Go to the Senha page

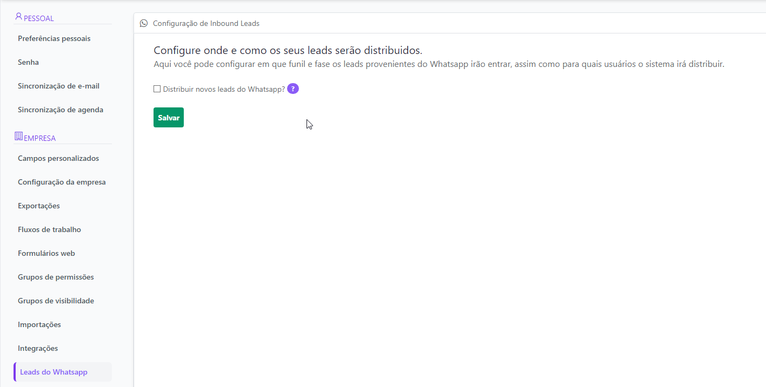point(28,63)
